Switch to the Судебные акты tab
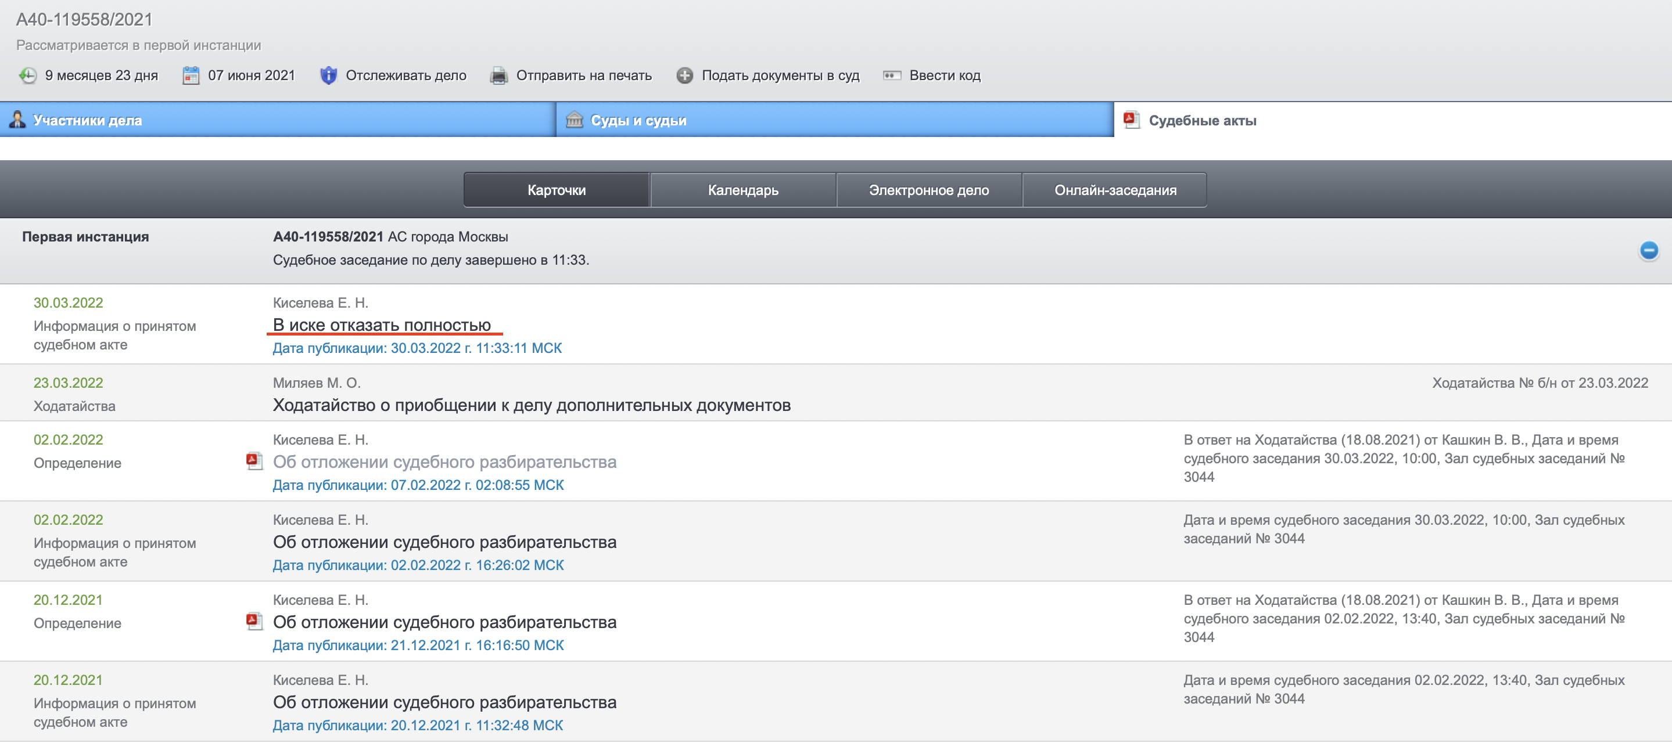This screenshot has width=1672, height=743. (1202, 120)
